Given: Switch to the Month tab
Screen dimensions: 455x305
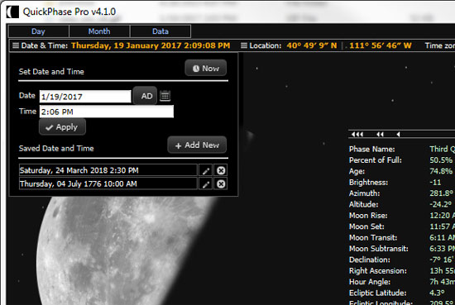Looking at the screenshot, I should click(x=99, y=31).
